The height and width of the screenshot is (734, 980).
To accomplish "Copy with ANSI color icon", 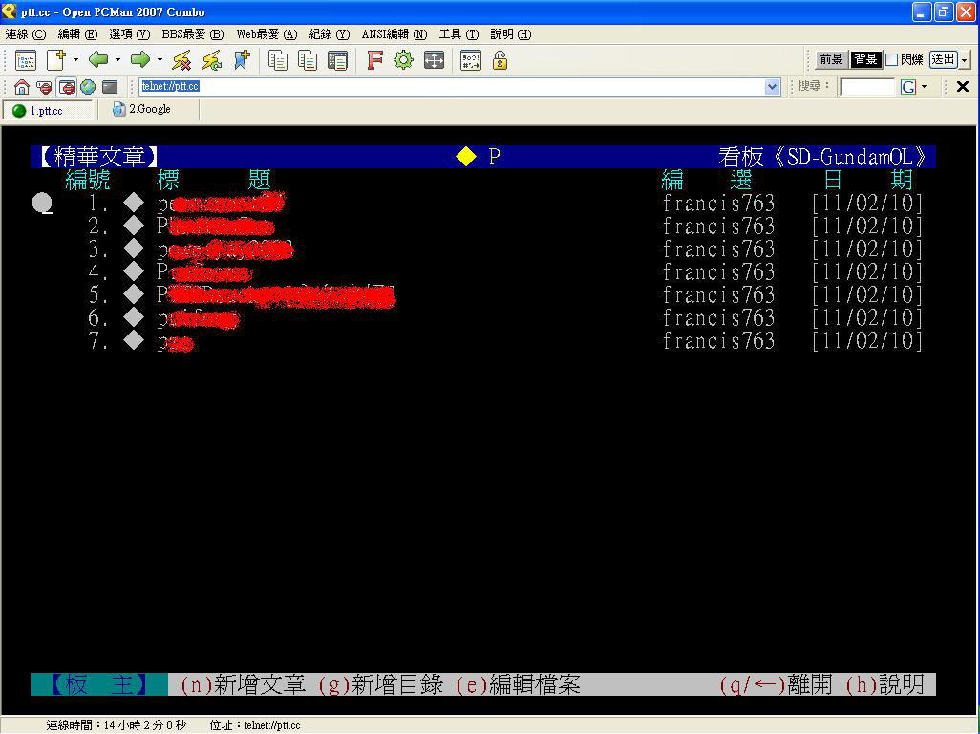I will pos(308,60).
